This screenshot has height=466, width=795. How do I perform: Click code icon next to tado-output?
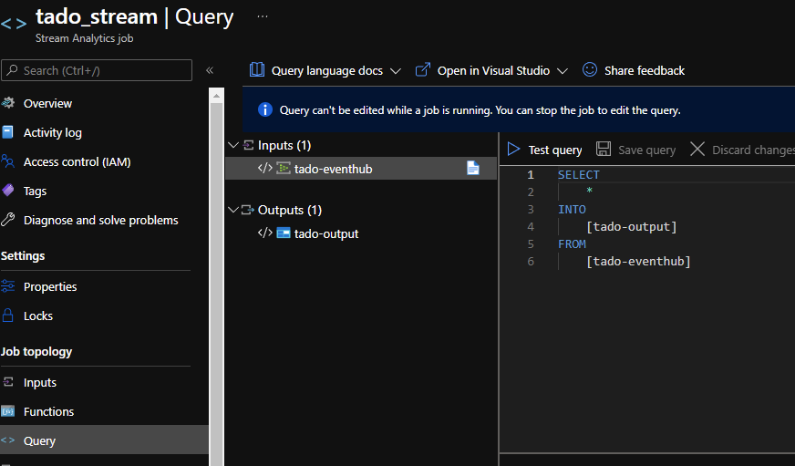pyautogui.click(x=265, y=233)
